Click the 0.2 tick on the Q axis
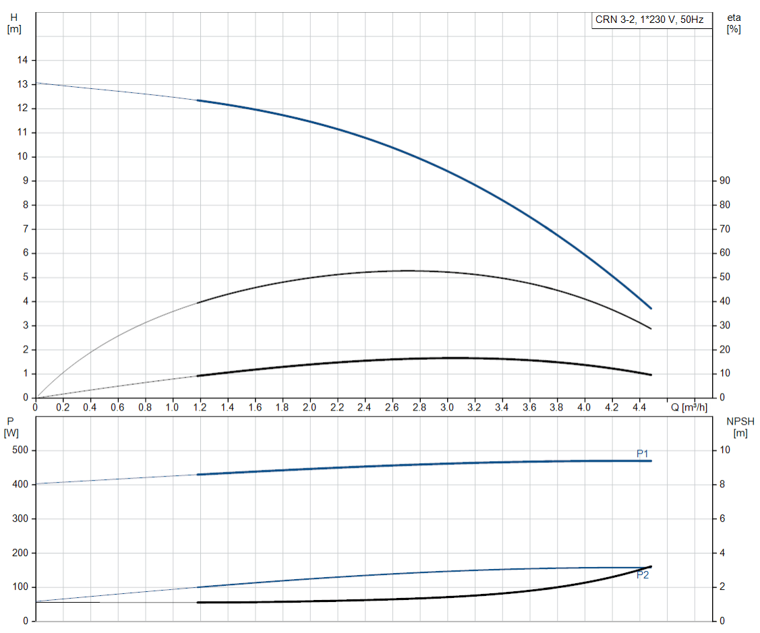Viewport: 760px width, 633px height. 63,407
